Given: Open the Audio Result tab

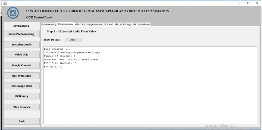Looking at the screenshot, I should pyautogui.click(x=144, y=24).
